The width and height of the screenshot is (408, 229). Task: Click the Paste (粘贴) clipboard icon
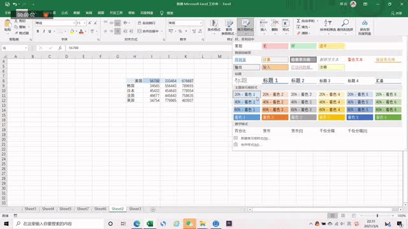point(8,24)
